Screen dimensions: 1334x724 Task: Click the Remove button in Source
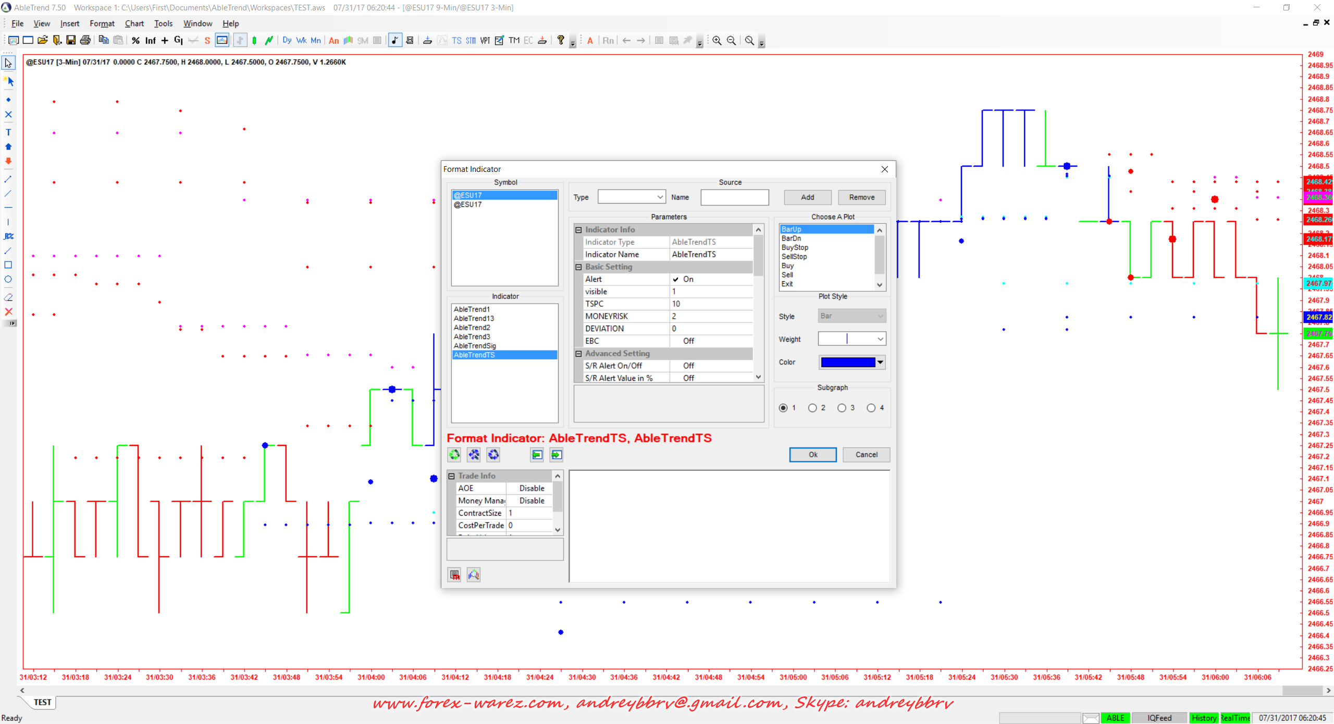(861, 197)
